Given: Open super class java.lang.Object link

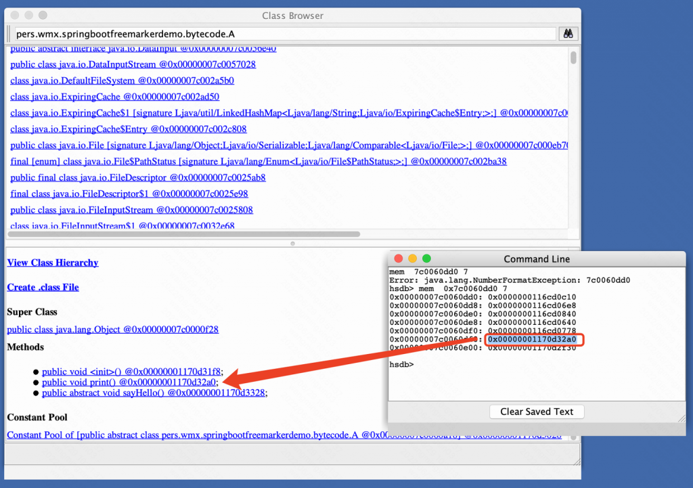Looking at the screenshot, I should pyautogui.click(x=112, y=330).
